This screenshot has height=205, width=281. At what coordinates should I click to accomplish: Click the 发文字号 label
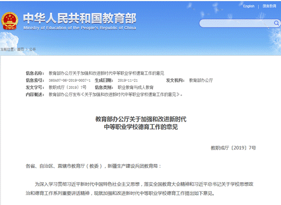[35, 87]
